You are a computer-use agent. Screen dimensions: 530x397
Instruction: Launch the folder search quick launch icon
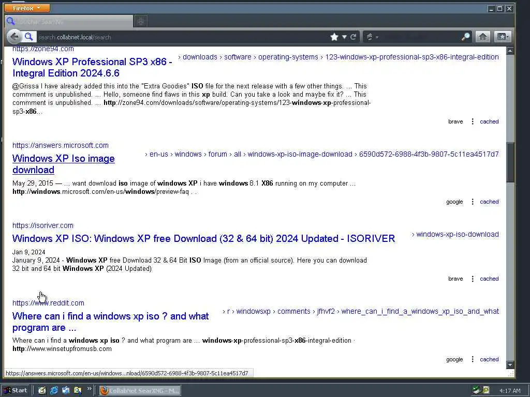point(78,391)
